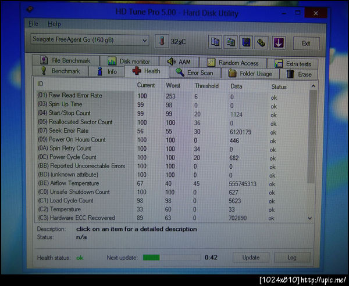Click the 0:42 countdown timer

pyautogui.click(x=211, y=258)
